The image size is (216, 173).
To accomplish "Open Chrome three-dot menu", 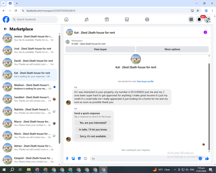I will point(212,11).
